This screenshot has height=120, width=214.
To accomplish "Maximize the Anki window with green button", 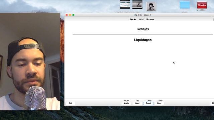I will [x=74, y=15].
